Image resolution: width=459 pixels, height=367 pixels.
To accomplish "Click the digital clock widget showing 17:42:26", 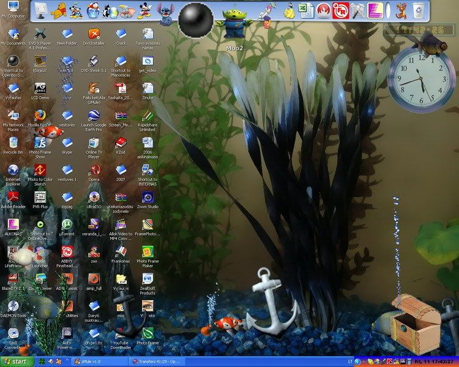I will pos(419,30).
